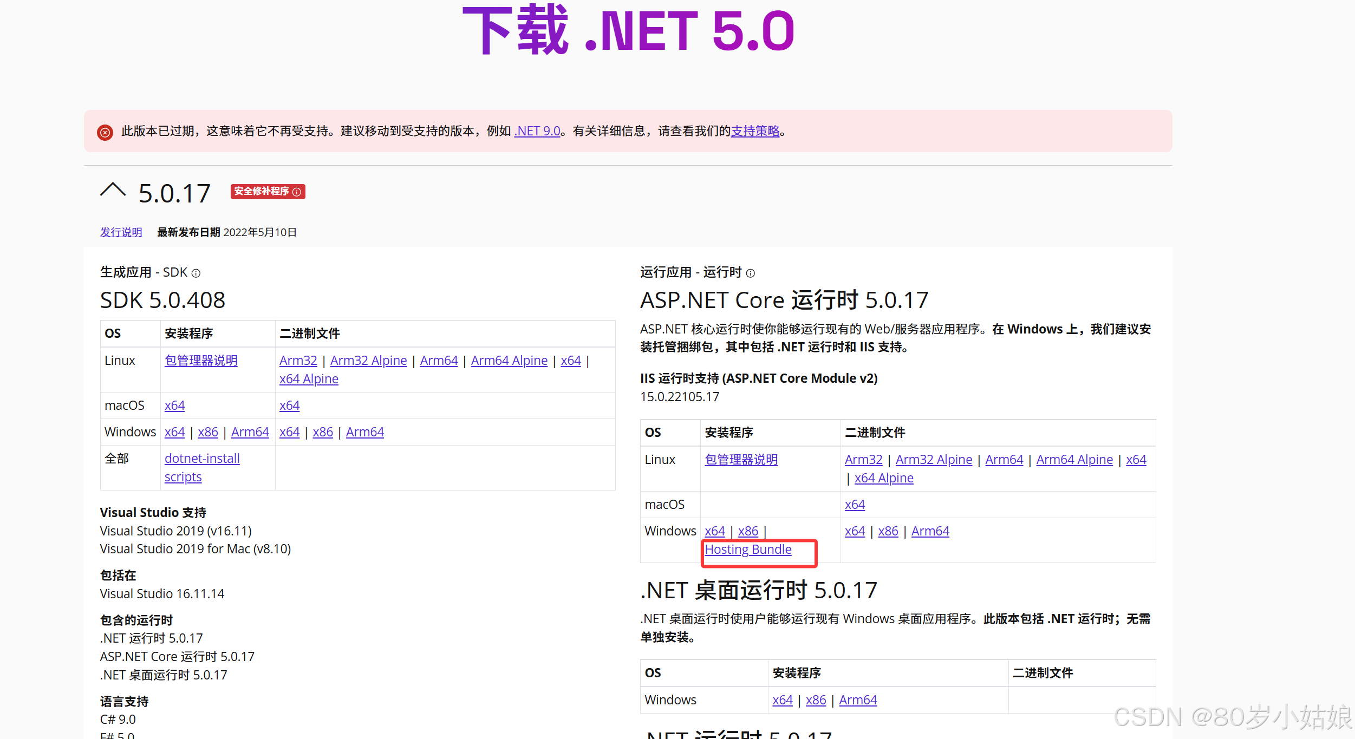Download ASP.NET Core macOS x64 binary
This screenshot has width=1355, height=739.
855,505
